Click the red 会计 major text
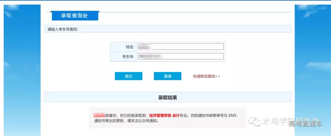 [176, 116]
